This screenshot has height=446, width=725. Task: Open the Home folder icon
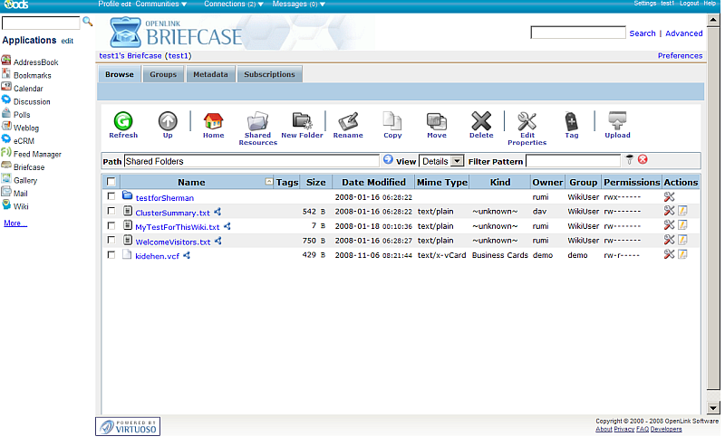point(213,122)
